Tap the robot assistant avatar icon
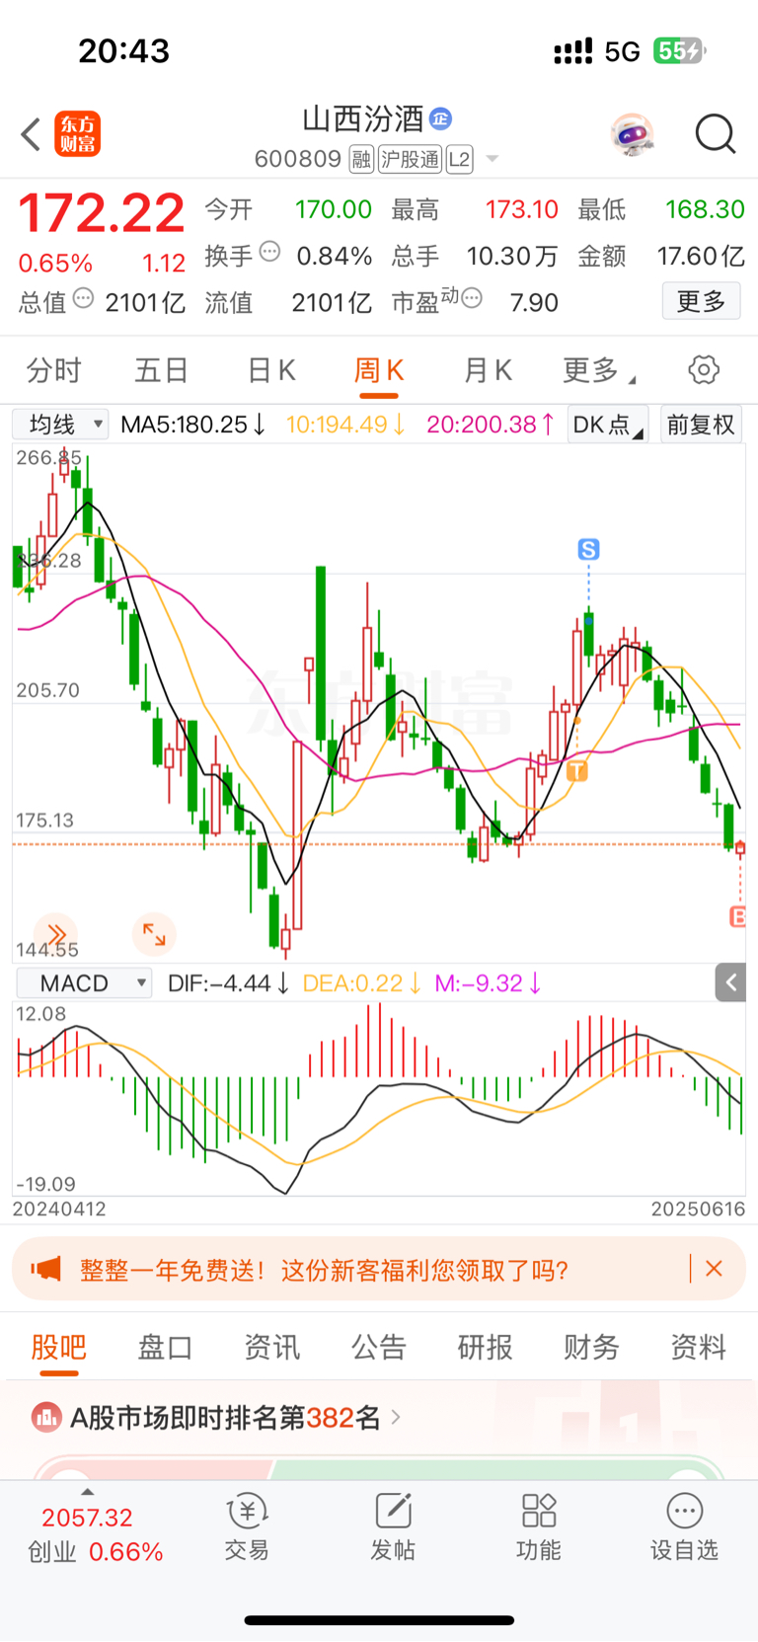Screen dimensions: 758x1642 click(632, 134)
